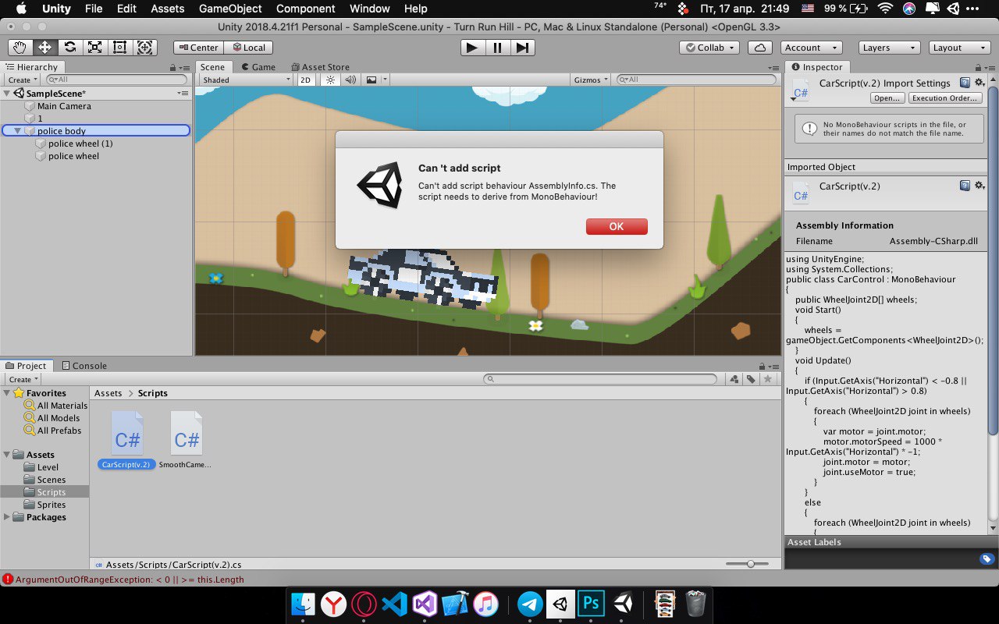This screenshot has height=624, width=999.
Task: Select Sprites folder in Project
Action: [x=52, y=505]
